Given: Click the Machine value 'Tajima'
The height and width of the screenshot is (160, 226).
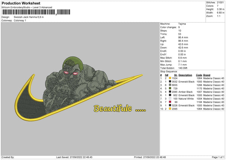Looking at the screenshot, I should (x=182, y=24).
